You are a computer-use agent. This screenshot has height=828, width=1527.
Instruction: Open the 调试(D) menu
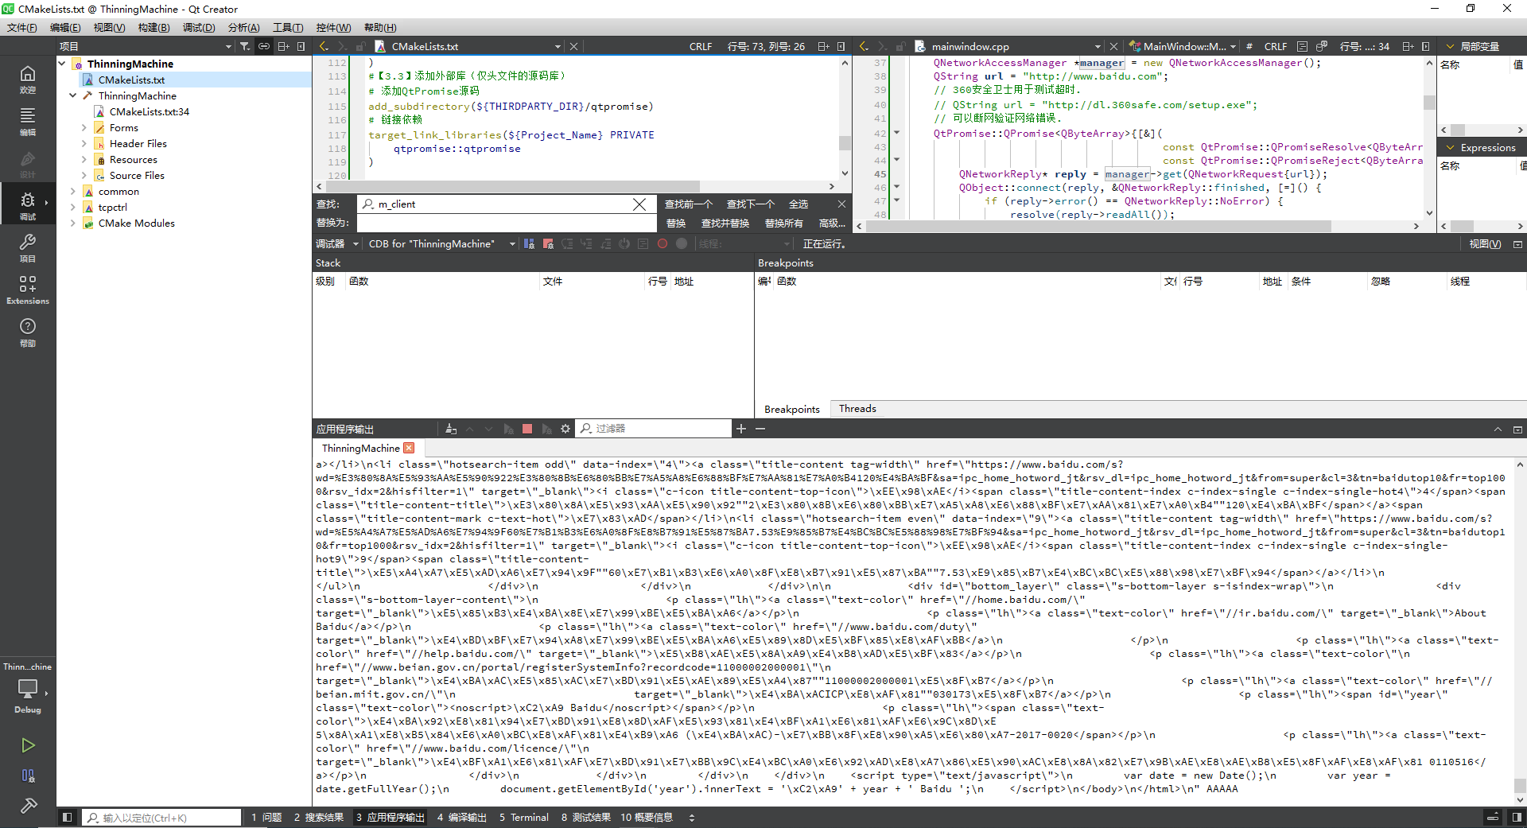[x=199, y=27]
